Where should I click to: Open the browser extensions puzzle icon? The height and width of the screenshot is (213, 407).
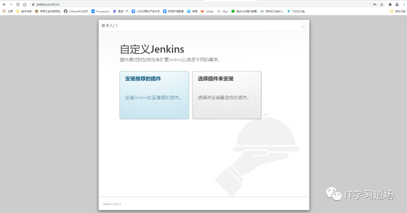click(390, 5)
